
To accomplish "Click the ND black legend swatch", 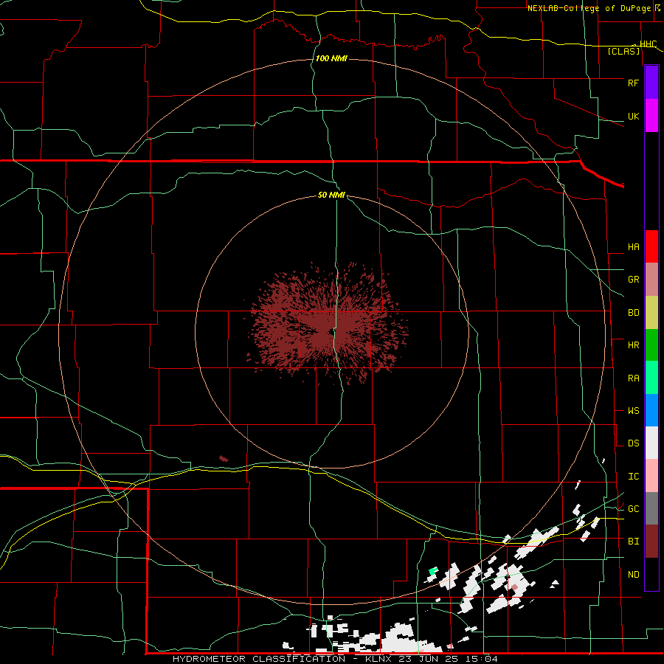I will [x=651, y=574].
